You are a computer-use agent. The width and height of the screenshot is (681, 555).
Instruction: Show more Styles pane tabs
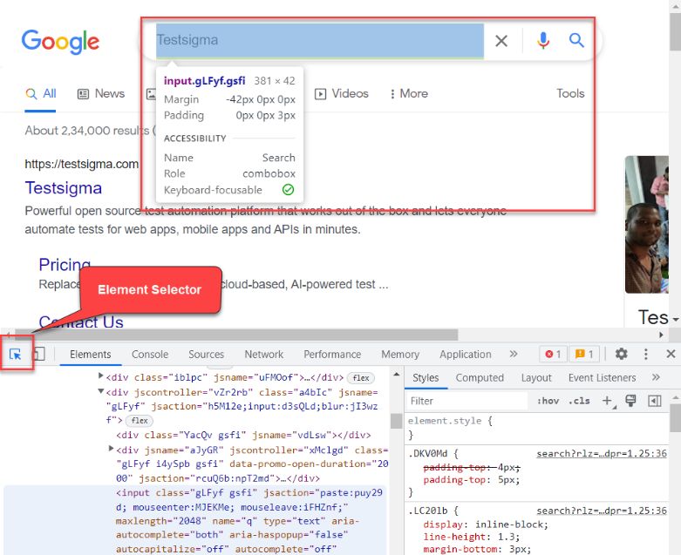tap(656, 377)
